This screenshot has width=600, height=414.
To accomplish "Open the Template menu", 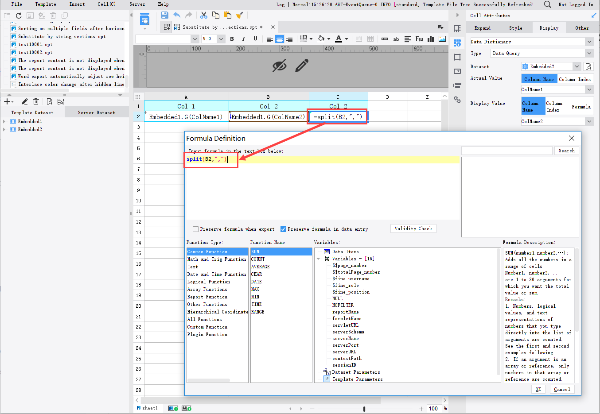I will pos(46,4).
